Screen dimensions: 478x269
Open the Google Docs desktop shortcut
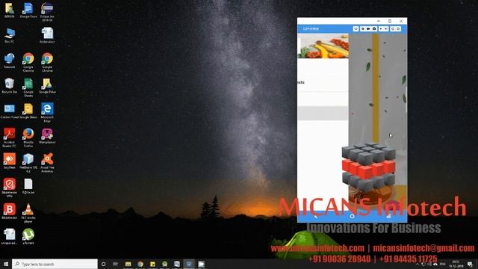tap(28, 10)
